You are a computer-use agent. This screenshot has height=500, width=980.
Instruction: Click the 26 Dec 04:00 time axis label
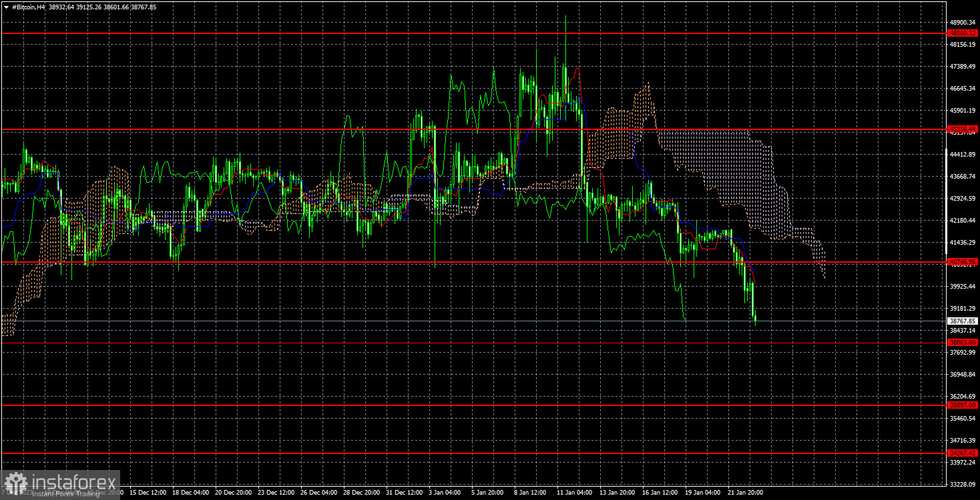[318, 493]
